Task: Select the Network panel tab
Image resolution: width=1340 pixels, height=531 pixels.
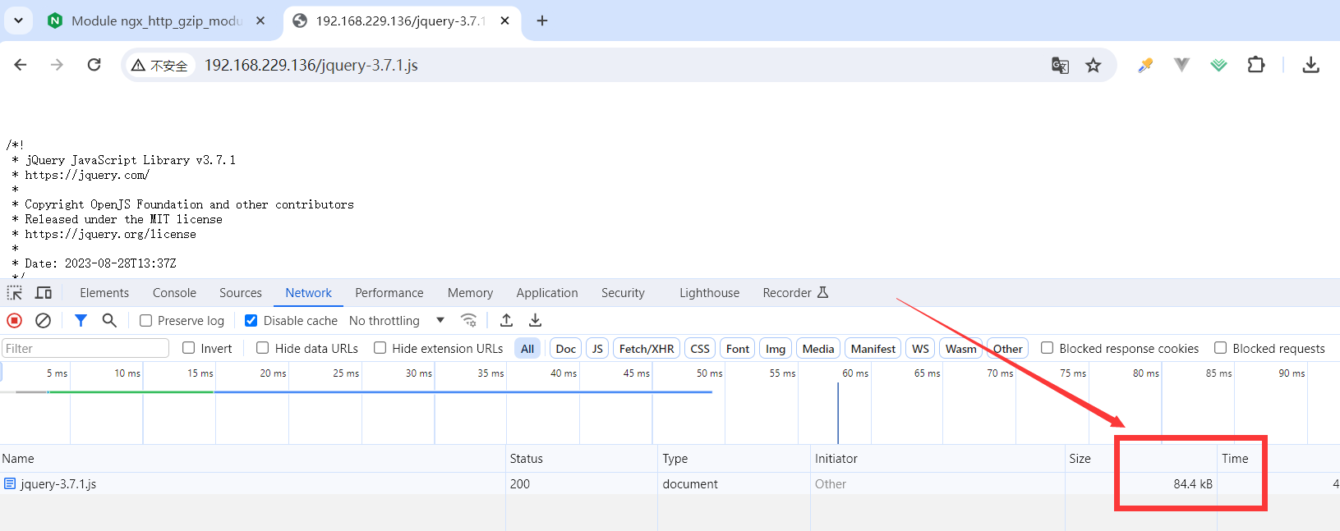Action: point(309,293)
